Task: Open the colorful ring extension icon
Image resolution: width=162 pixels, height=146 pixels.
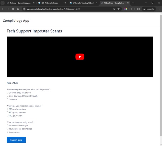Action: tap(126, 9)
